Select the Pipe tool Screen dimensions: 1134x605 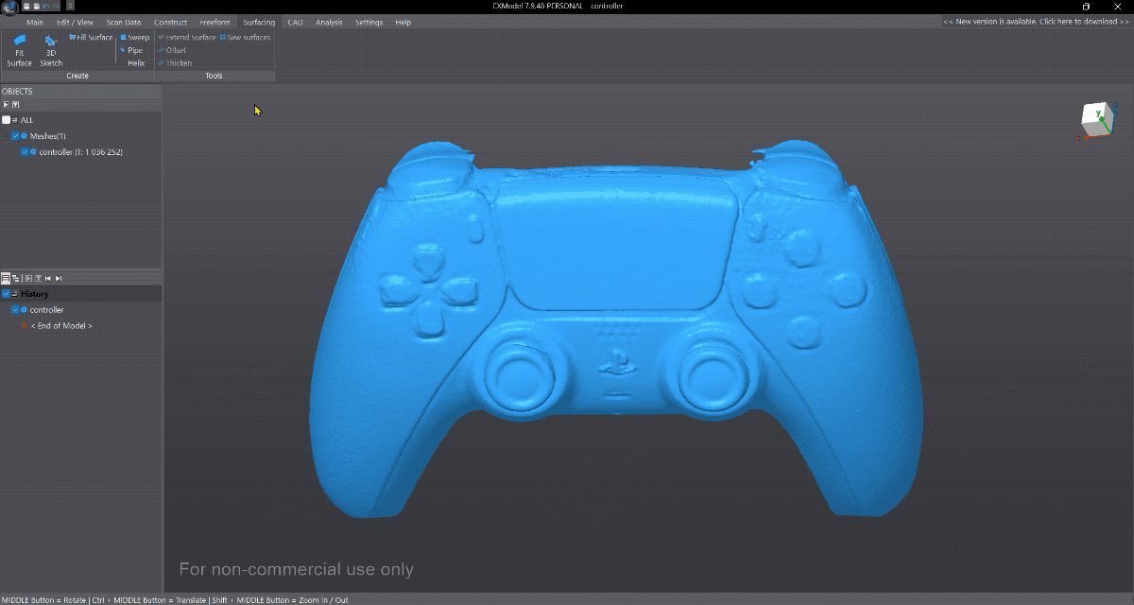(131, 50)
